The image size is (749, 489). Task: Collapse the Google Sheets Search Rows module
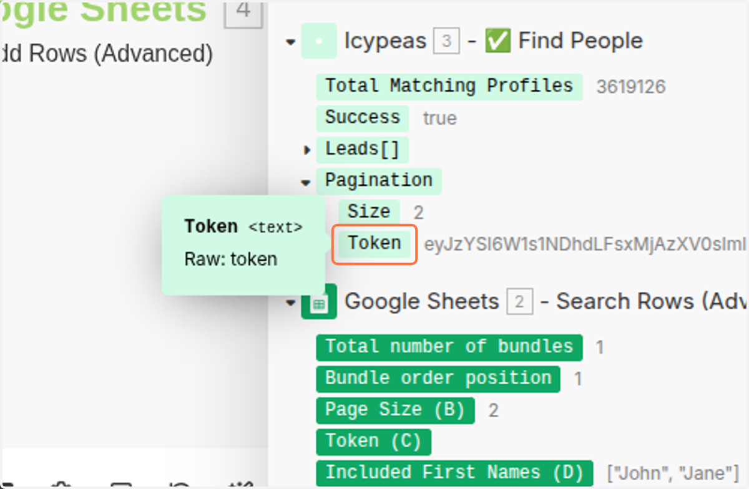(290, 303)
